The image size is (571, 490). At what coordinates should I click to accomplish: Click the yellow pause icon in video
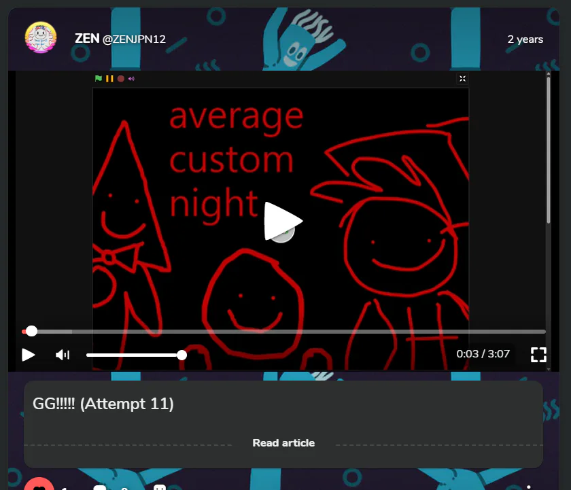click(x=109, y=79)
